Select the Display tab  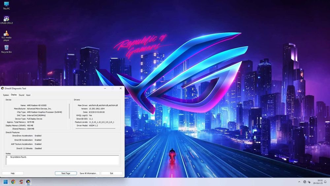click(x=14, y=95)
